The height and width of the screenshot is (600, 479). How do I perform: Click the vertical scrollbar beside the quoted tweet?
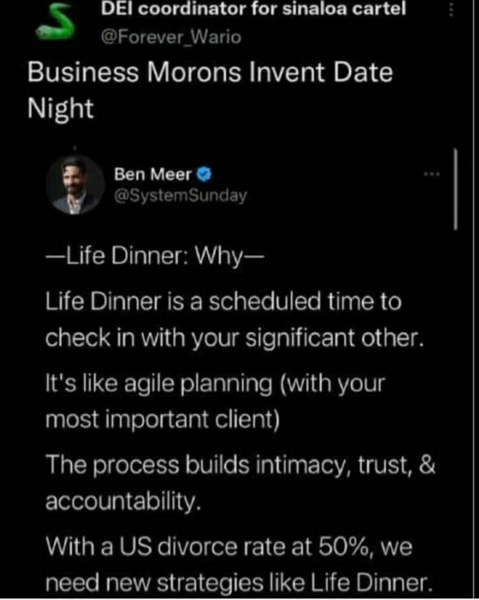tap(455, 189)
